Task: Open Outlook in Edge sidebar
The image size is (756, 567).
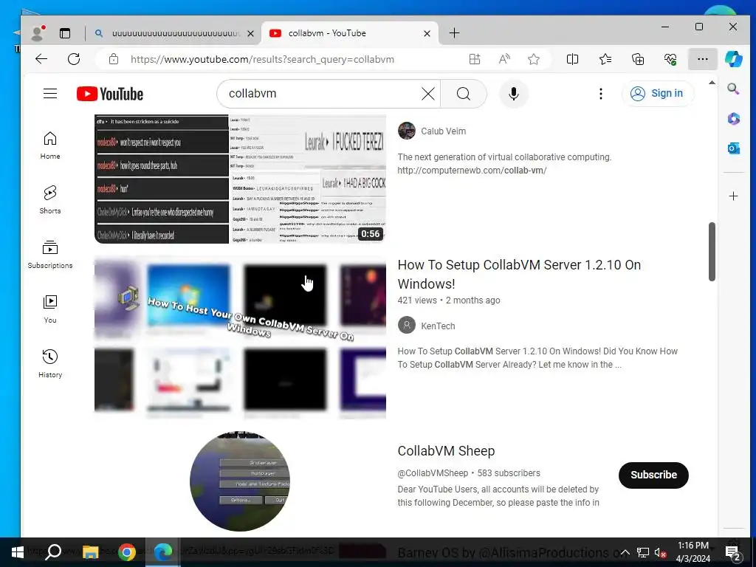Action: click(x=733, y=148)
